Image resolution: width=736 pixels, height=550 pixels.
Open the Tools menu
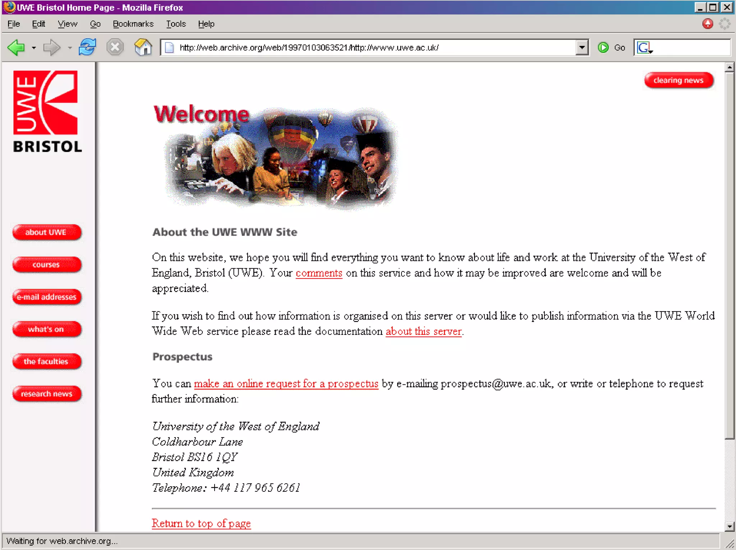[176, 24]
